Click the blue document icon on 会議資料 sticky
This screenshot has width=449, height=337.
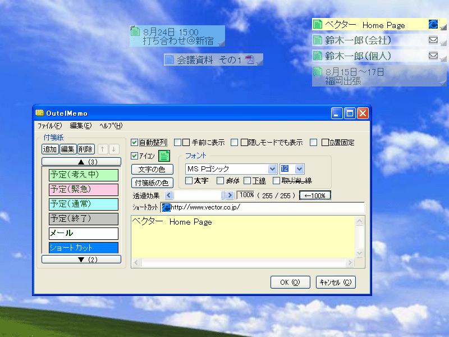click(x=169, y=60)
